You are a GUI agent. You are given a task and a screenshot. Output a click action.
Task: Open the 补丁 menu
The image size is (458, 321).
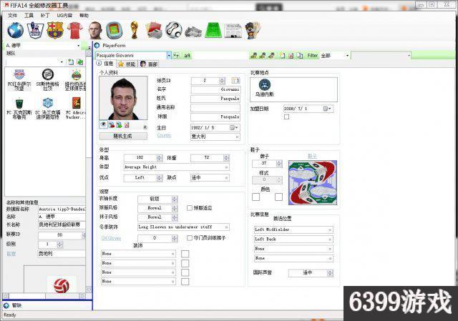click(44, 16)
